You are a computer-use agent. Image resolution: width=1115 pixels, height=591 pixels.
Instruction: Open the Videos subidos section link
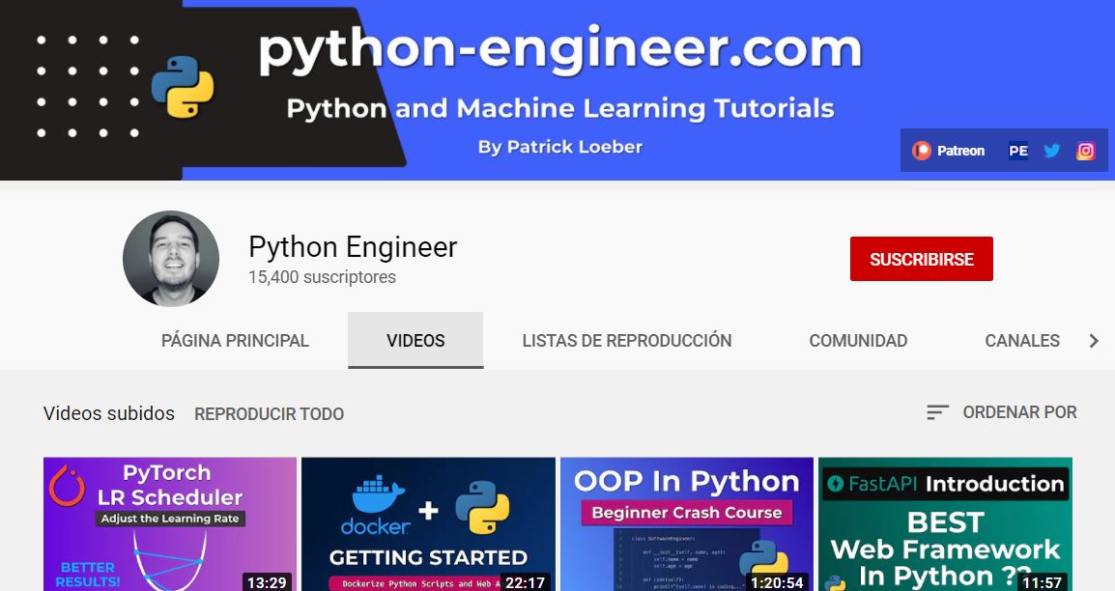pyautogui.click(x=109, y=413)
